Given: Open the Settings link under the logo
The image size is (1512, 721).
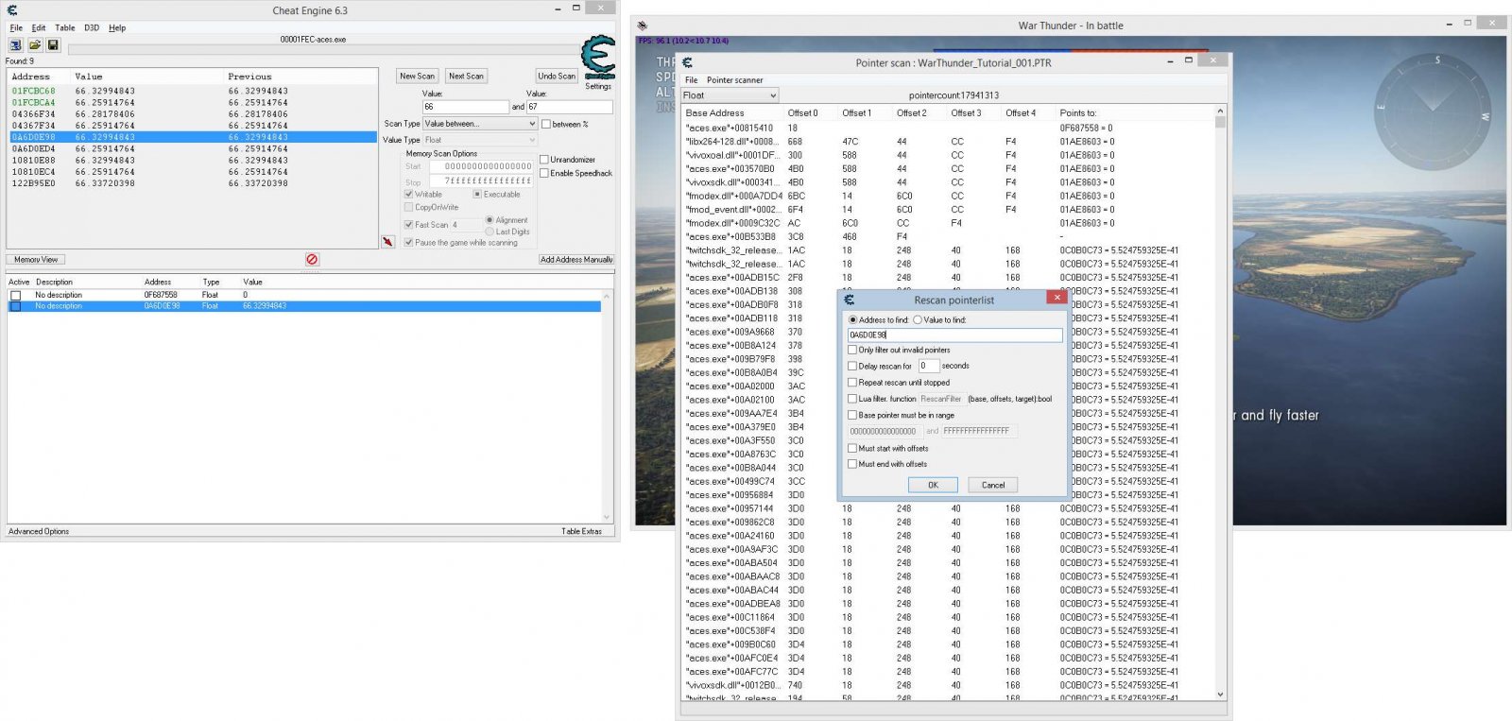Looking at the screenshot, I should [598, 86].
